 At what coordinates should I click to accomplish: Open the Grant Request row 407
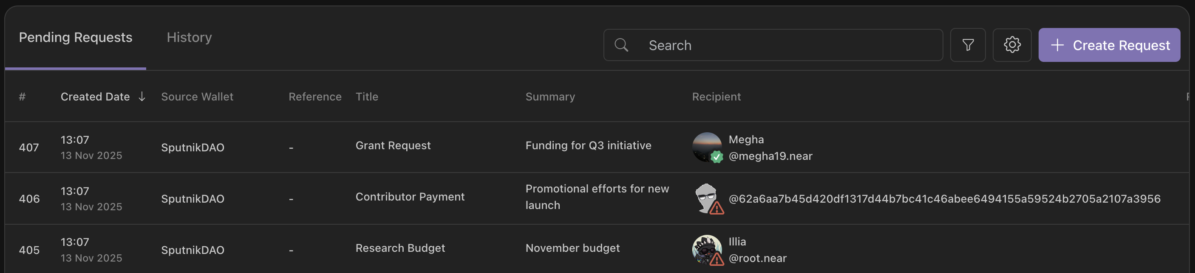tap(393, 146)
